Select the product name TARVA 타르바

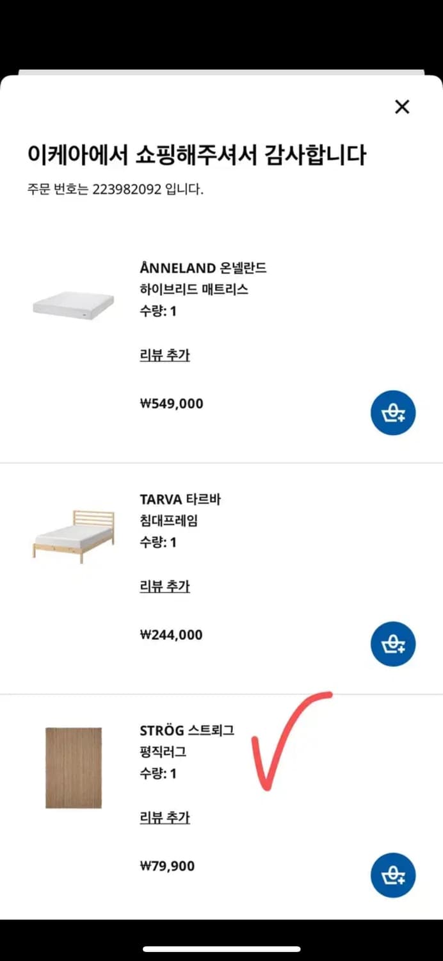point(181,498)
